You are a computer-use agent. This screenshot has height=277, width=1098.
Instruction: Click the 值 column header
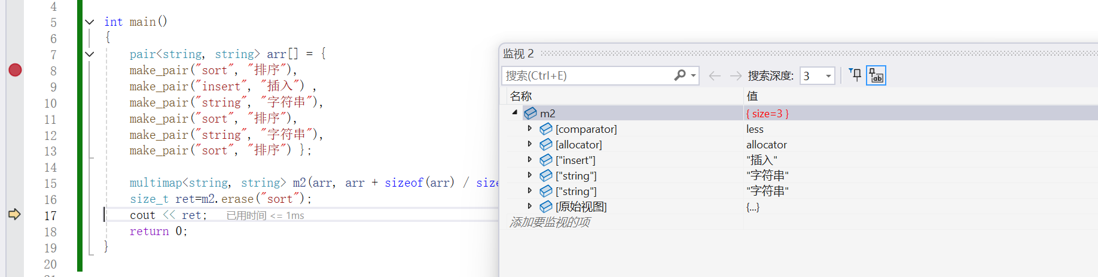752,96
